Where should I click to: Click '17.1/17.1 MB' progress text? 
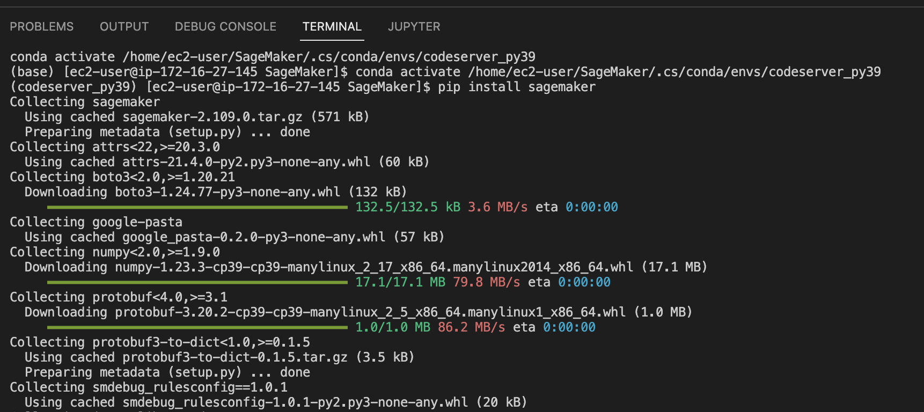[x=400, y=282]
